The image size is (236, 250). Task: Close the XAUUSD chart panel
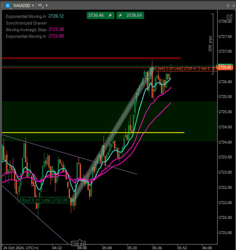click(x=234, y=6)
